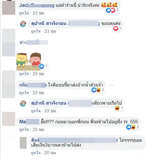156x159 pixels.
Task: Click the 20 ชม. timestamp of last reply
Action: pos(51,153)
